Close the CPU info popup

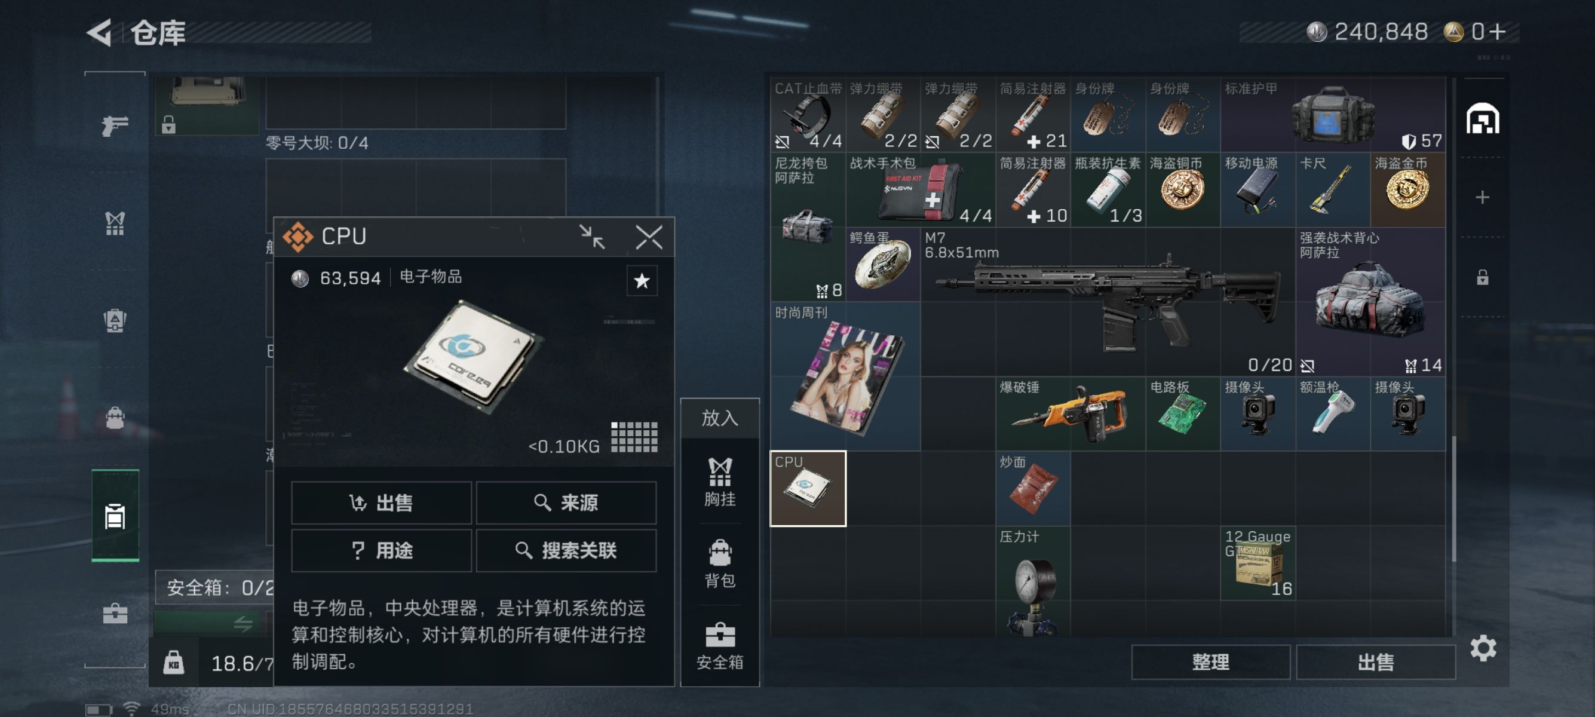[x=649, y=237]
